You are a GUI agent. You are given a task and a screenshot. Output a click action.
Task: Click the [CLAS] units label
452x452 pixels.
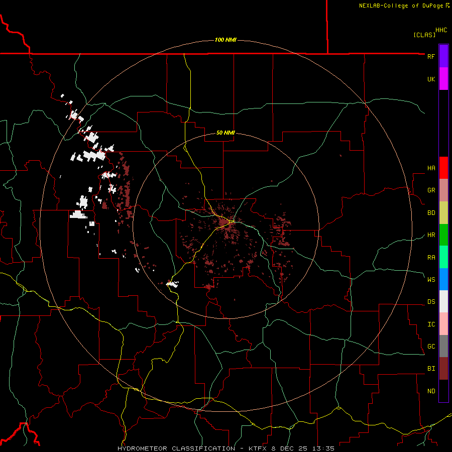(x=424, y=35)
